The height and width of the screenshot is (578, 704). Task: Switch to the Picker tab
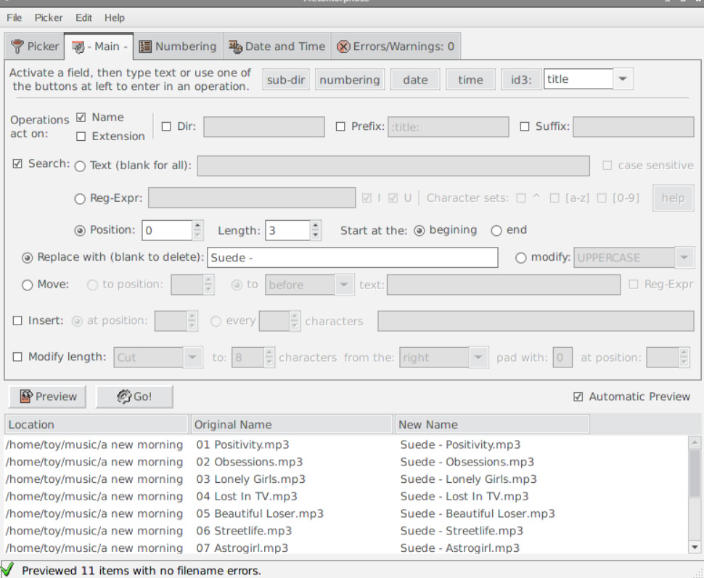click(35, 46)
